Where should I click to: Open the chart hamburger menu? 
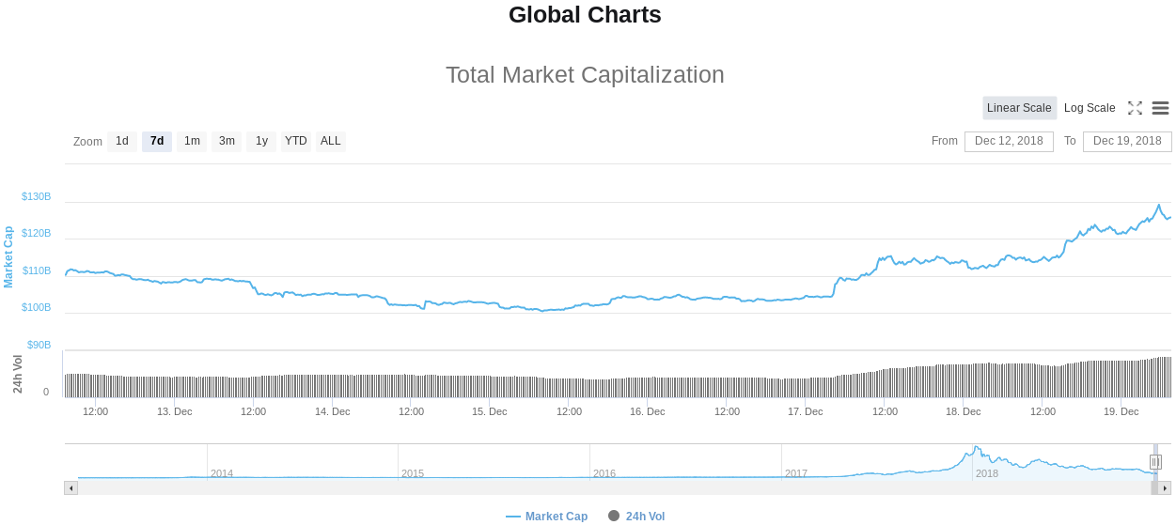[x=1160, y=108]
